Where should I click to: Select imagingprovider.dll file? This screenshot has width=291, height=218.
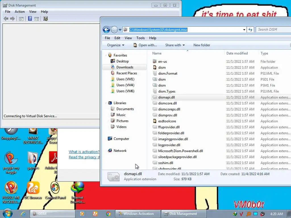(x=173, y=139)
